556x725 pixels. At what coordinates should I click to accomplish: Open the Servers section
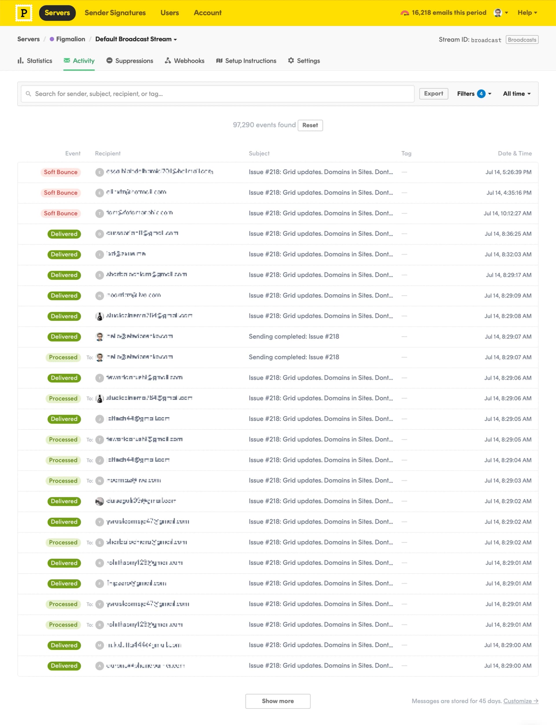pos(57,13)
